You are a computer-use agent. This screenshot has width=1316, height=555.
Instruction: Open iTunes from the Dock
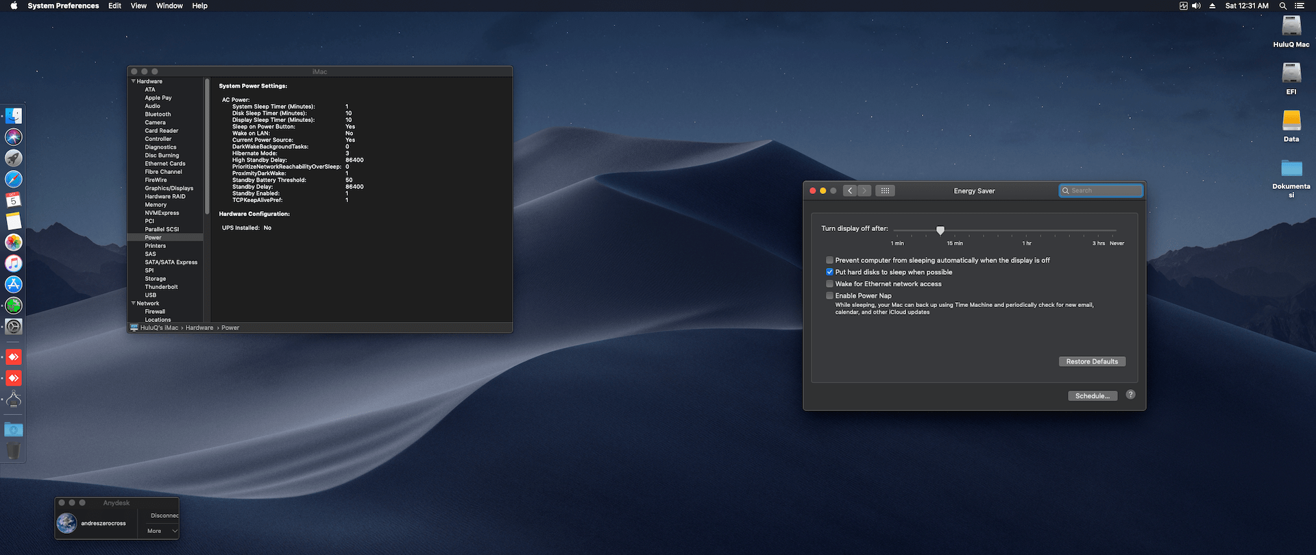(14, 263)
